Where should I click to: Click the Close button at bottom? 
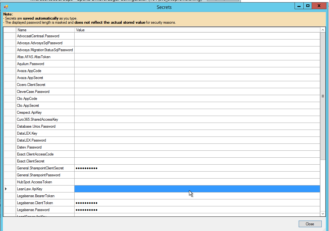pos(310,224)
